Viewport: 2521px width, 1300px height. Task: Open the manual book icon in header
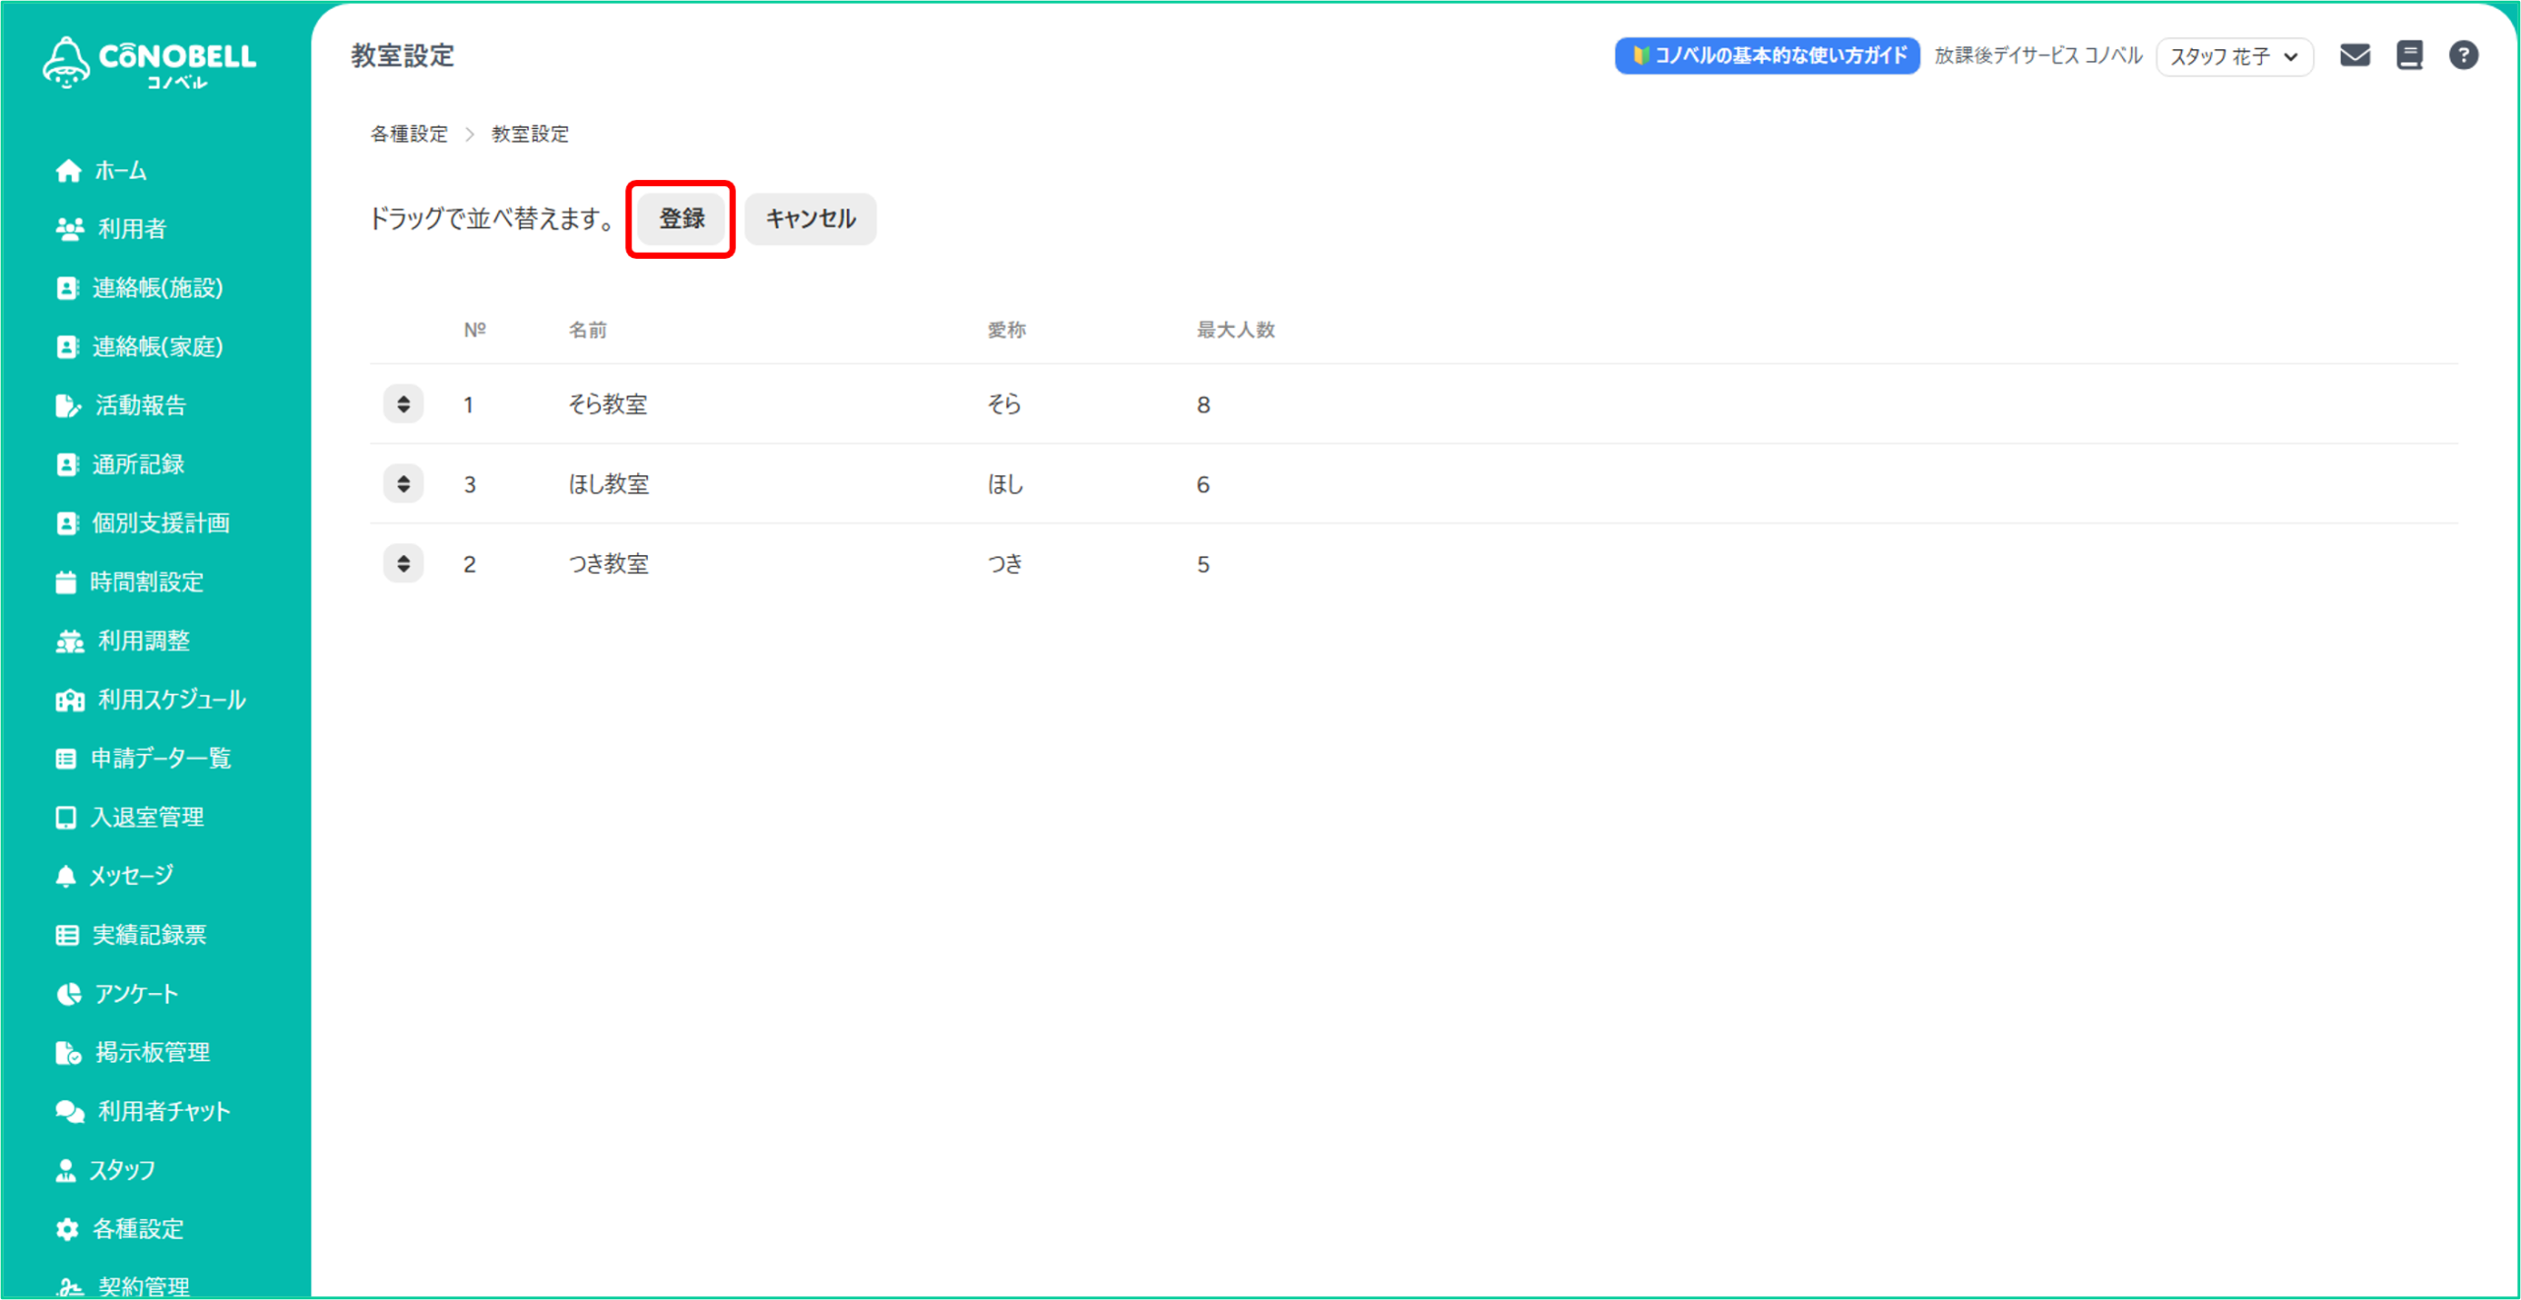point(2409,55)
